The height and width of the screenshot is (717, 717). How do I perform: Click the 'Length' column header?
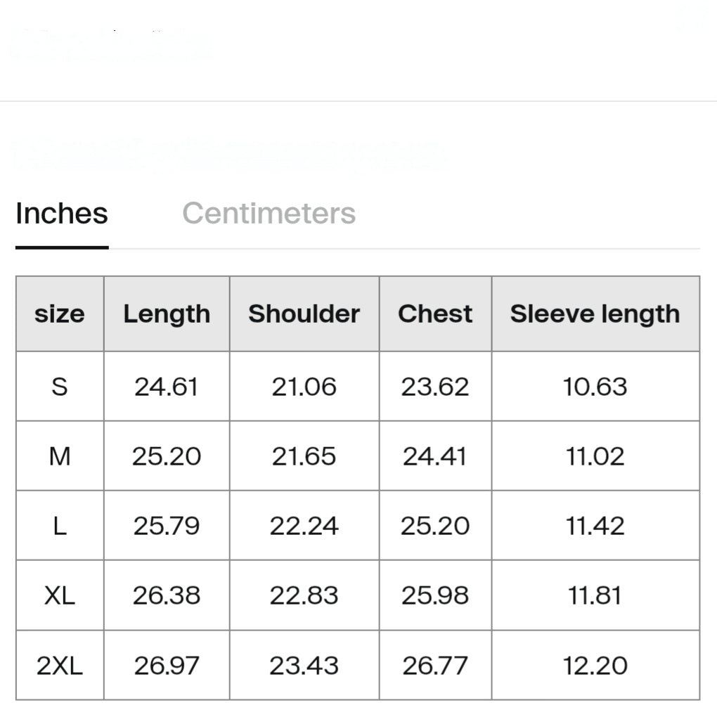pyautogui.click(x=167, y=314)
